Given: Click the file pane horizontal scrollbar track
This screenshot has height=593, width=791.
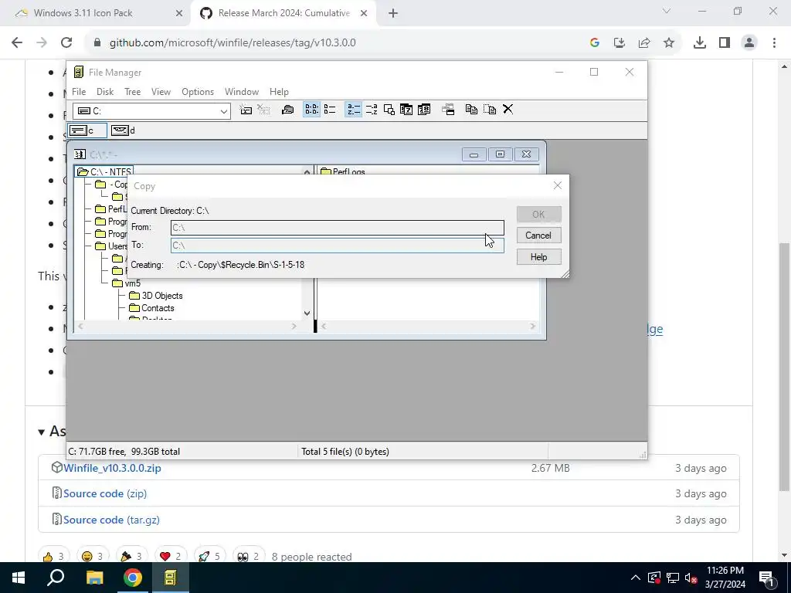Looking at the screenshot, I should [428, 327].
